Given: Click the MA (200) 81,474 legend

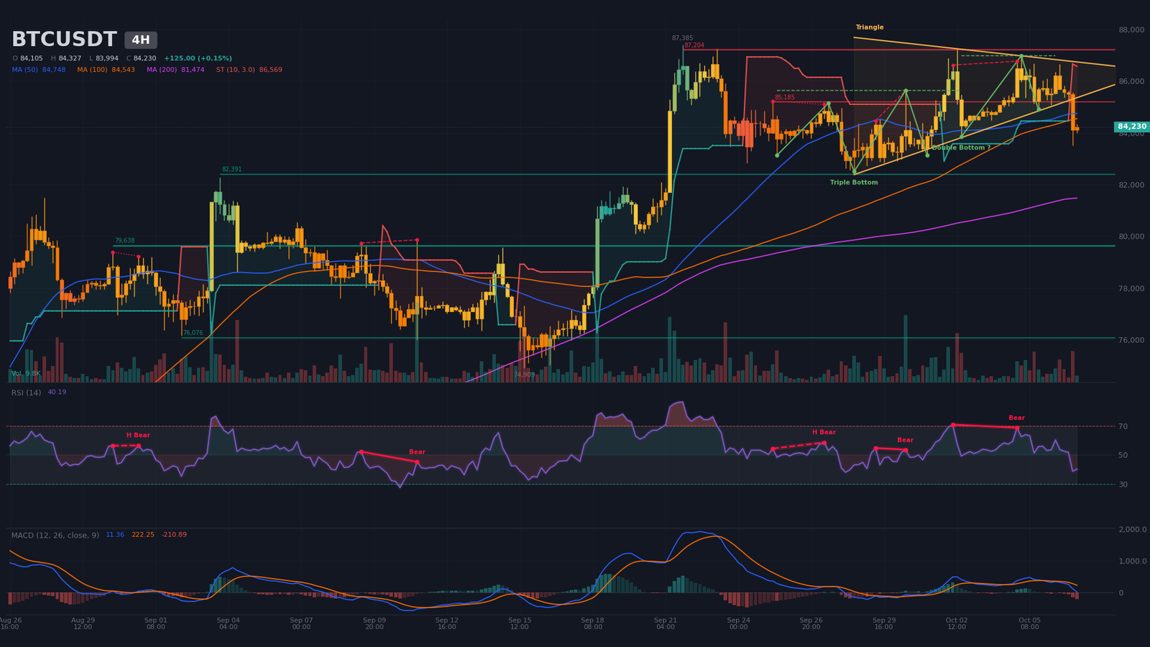Looking at the screenshot, I should point(175,70).
